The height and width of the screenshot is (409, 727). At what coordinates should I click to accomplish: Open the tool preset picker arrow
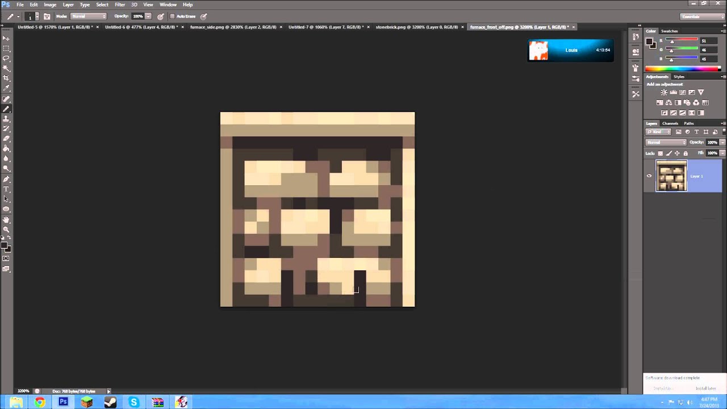18,16
